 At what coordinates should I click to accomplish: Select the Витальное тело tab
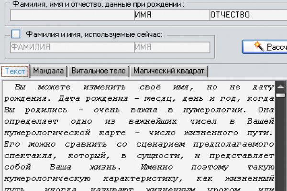coord(99,71)
